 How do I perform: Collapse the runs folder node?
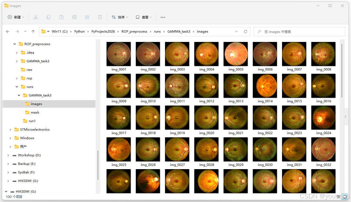pos(17,87)
